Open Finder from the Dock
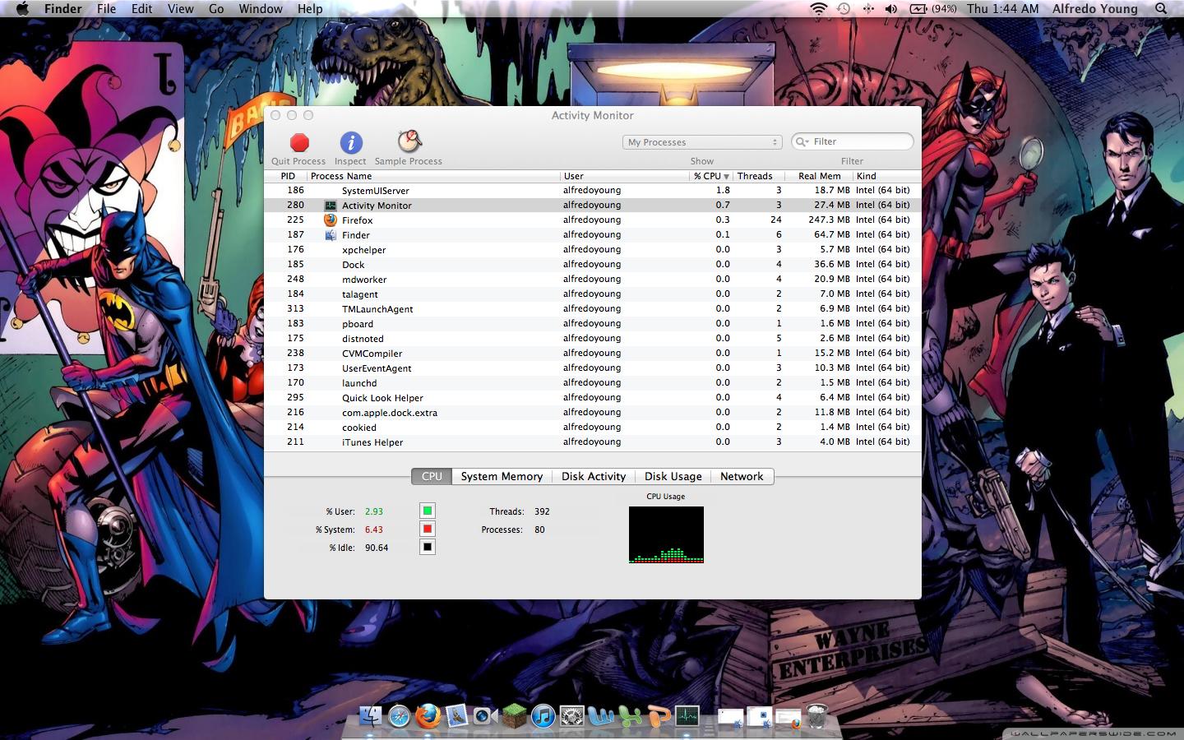Image resolution: width=1184 pixels, height=740 pixels. point(372,716)
